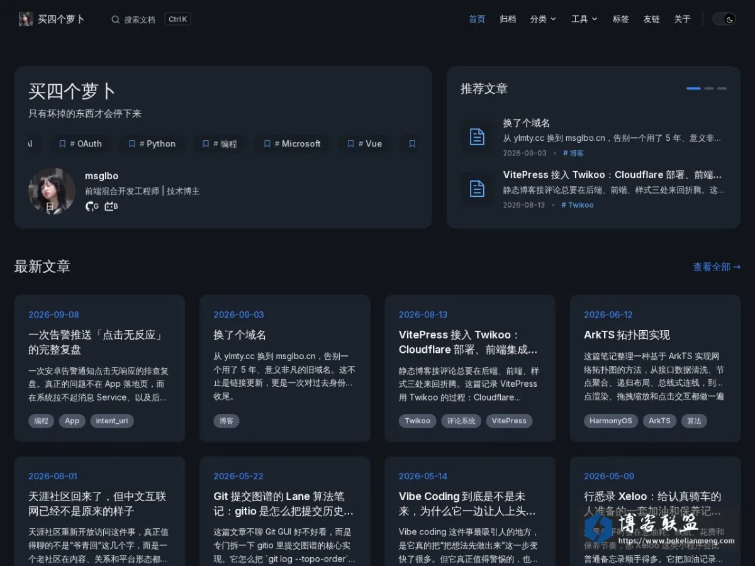Open msglbo Bilibili profile icon

(x=111, y=206)
